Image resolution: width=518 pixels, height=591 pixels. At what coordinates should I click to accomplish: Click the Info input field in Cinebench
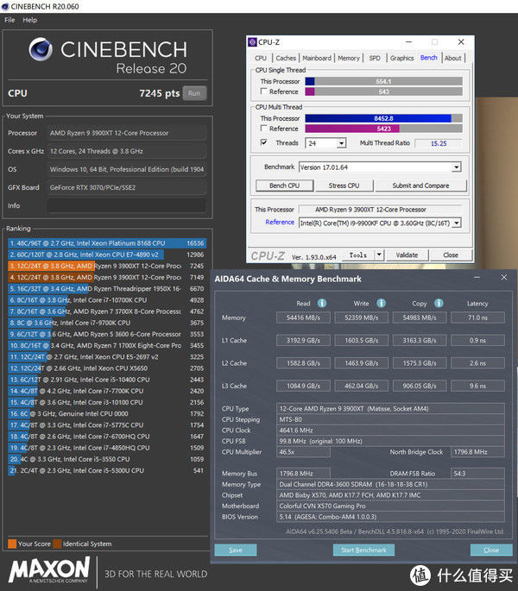(127, 206)
